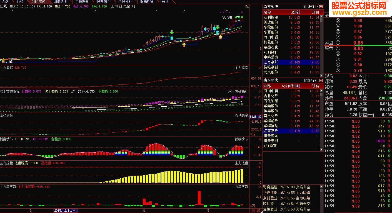This screenshot has height=213, width=392.
Task: Click the 买盘 ① price 9.83
Action: pos(358,48)
